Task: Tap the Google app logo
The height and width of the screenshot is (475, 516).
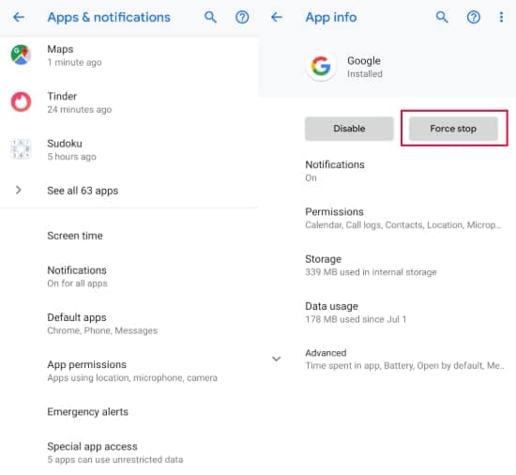Action: pyautogui.click(x=321, y=66)
